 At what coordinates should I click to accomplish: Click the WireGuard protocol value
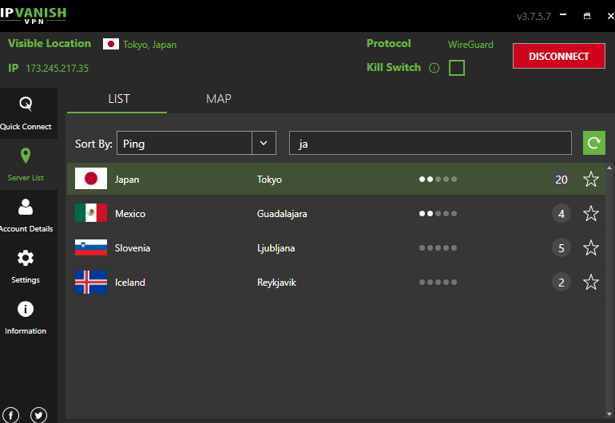point(470,45)
